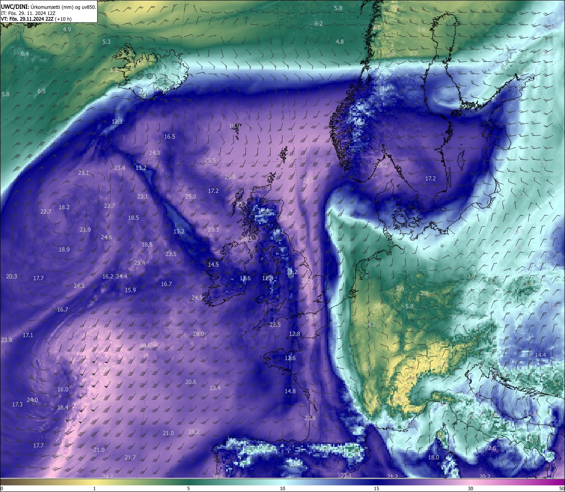This screenshot has width=565, height=492.
Task: Click the map value '20.6' on the map
Action: [x=191, y=382]
